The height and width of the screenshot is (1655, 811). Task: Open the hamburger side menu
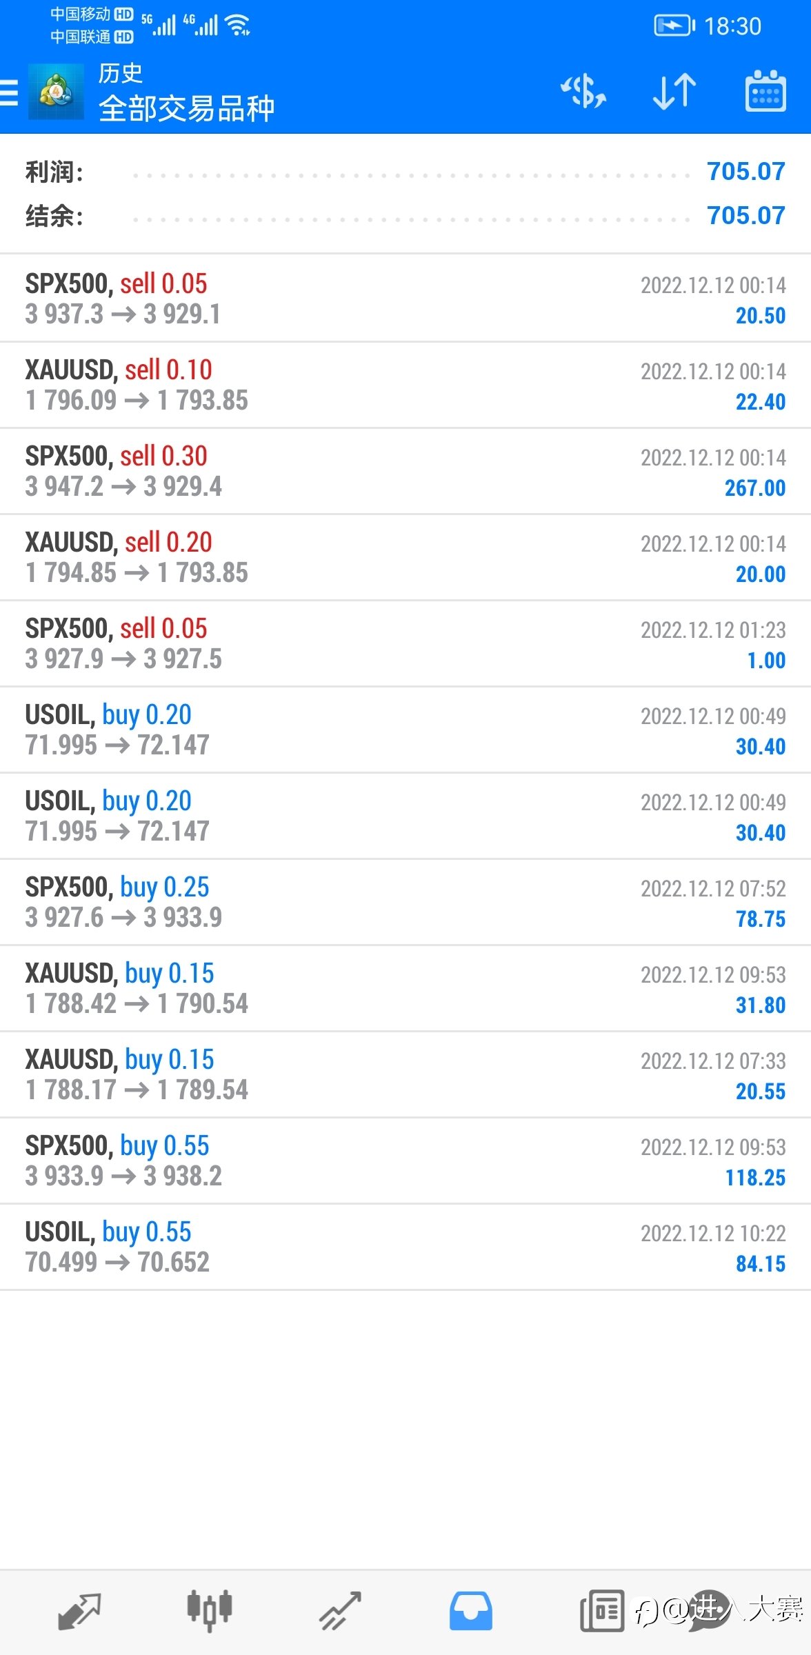coord(8,92)
